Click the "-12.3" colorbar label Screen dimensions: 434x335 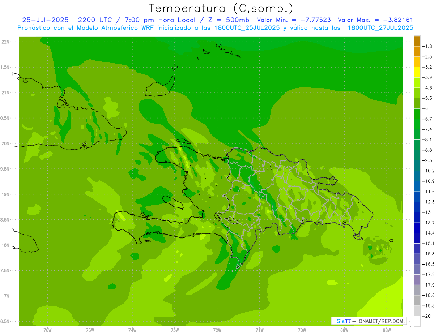click(x=428, y=202)
